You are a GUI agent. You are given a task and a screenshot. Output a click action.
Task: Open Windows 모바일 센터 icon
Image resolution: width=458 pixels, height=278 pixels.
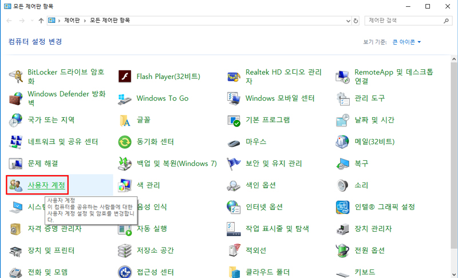234,98
